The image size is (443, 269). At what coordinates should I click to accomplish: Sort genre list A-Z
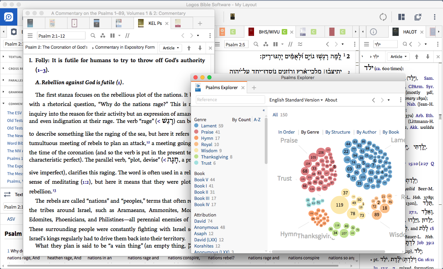(257, 119)
